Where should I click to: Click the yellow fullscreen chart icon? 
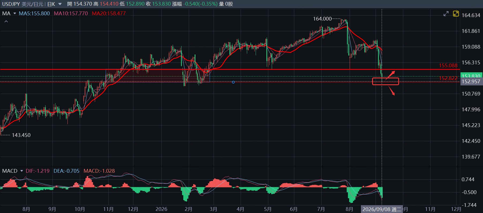(x=456, y=14)
